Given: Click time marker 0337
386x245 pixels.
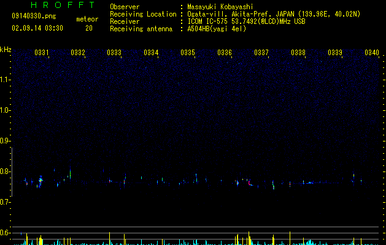Looking at the screenshot, I should click(261, 53).
